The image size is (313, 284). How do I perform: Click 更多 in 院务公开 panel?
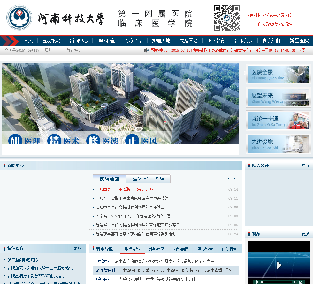pyautogui.click(x=306, y=165)
